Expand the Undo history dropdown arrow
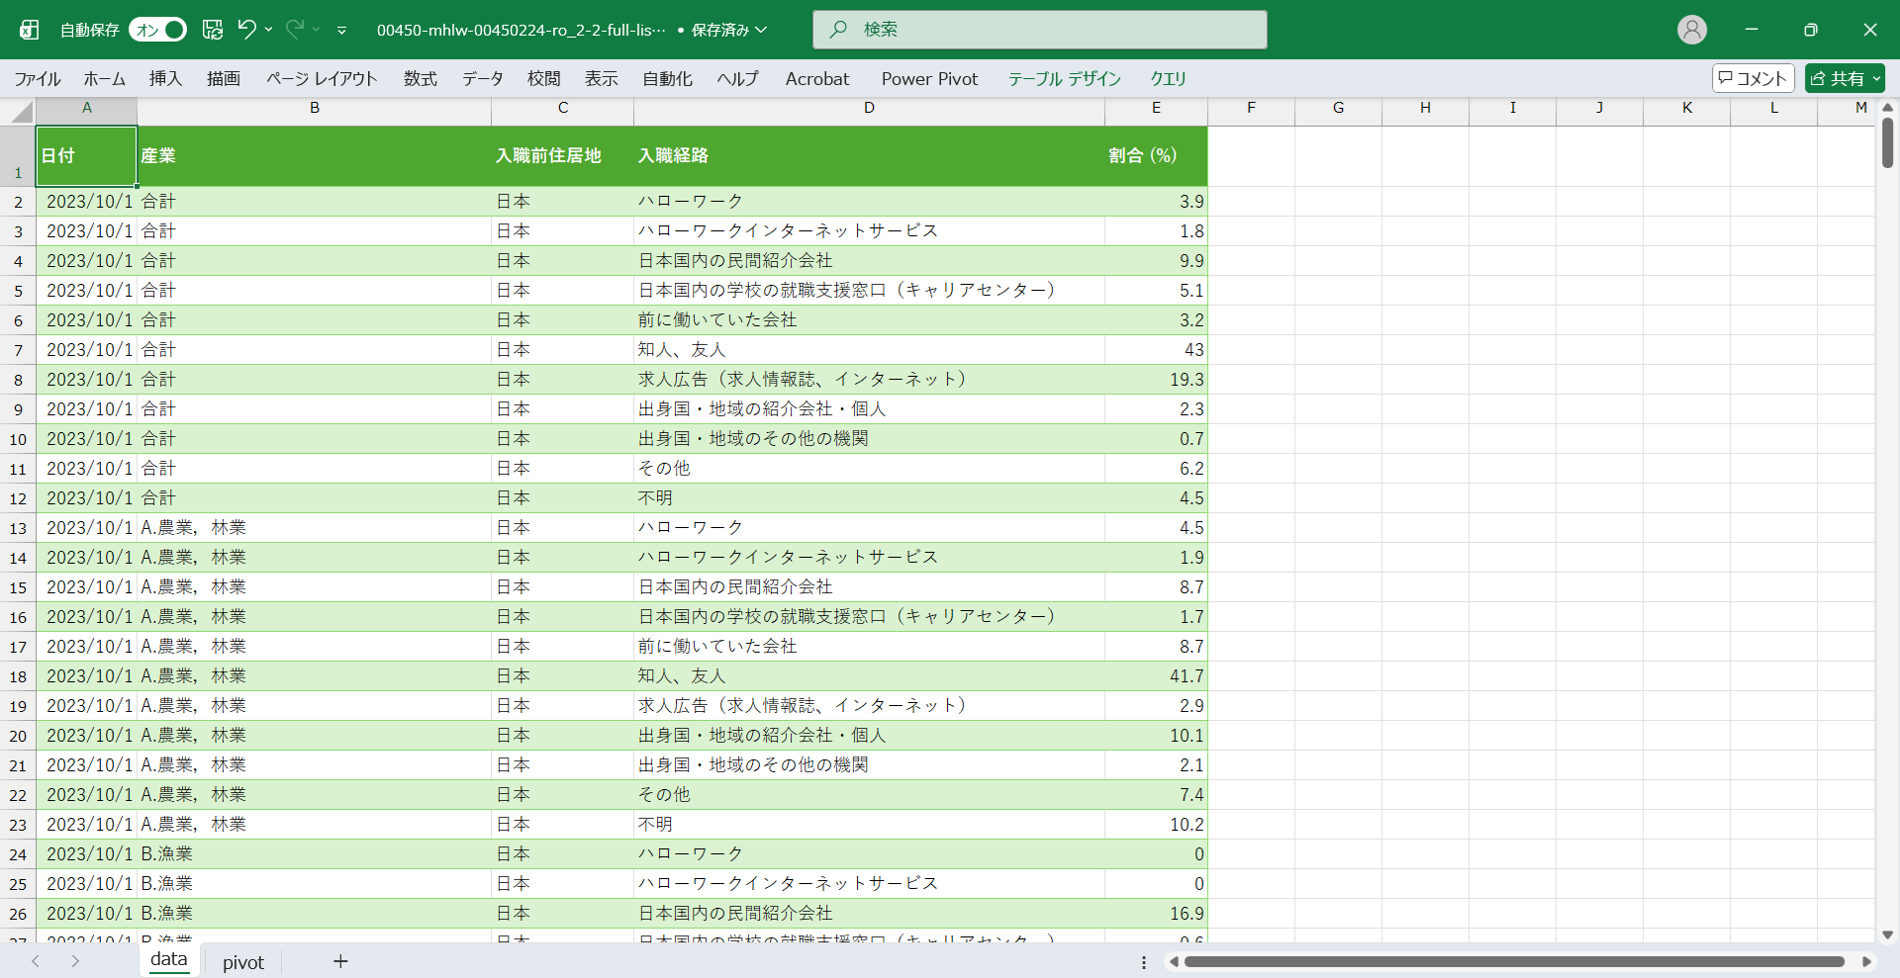 [269, 30]
